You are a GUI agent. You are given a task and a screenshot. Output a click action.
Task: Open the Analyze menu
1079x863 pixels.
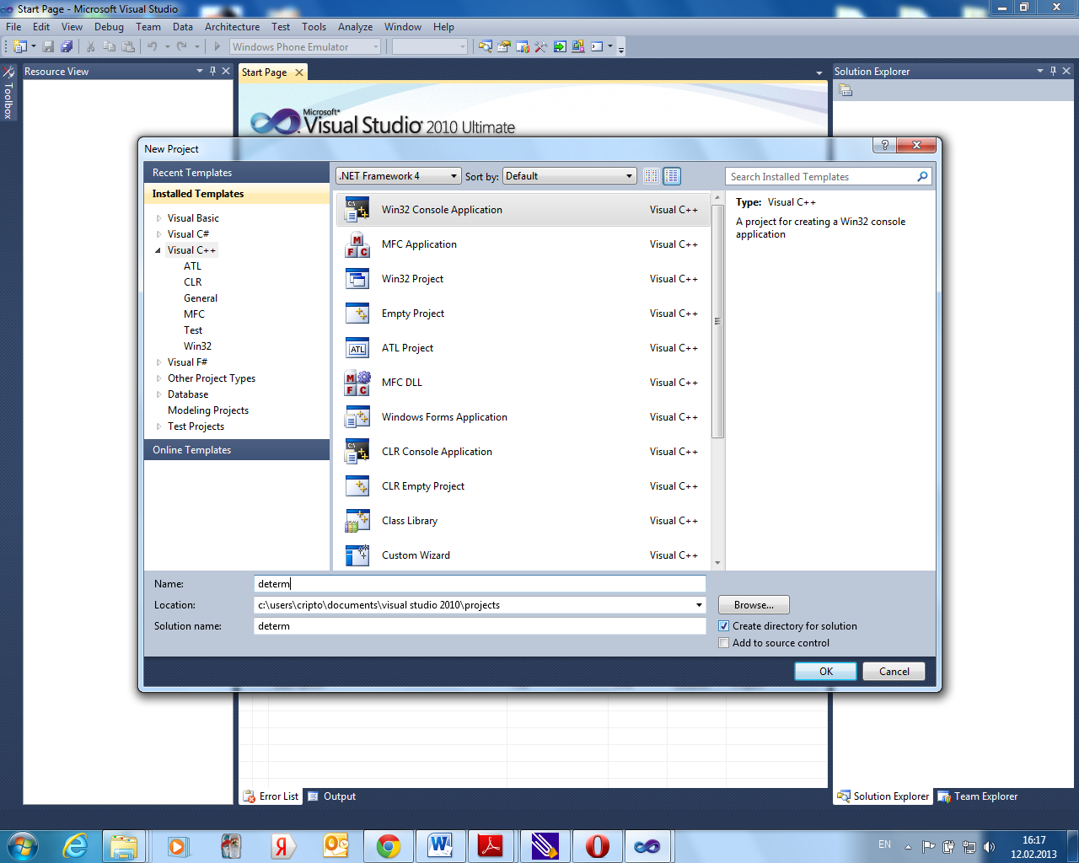pos(355,27)
